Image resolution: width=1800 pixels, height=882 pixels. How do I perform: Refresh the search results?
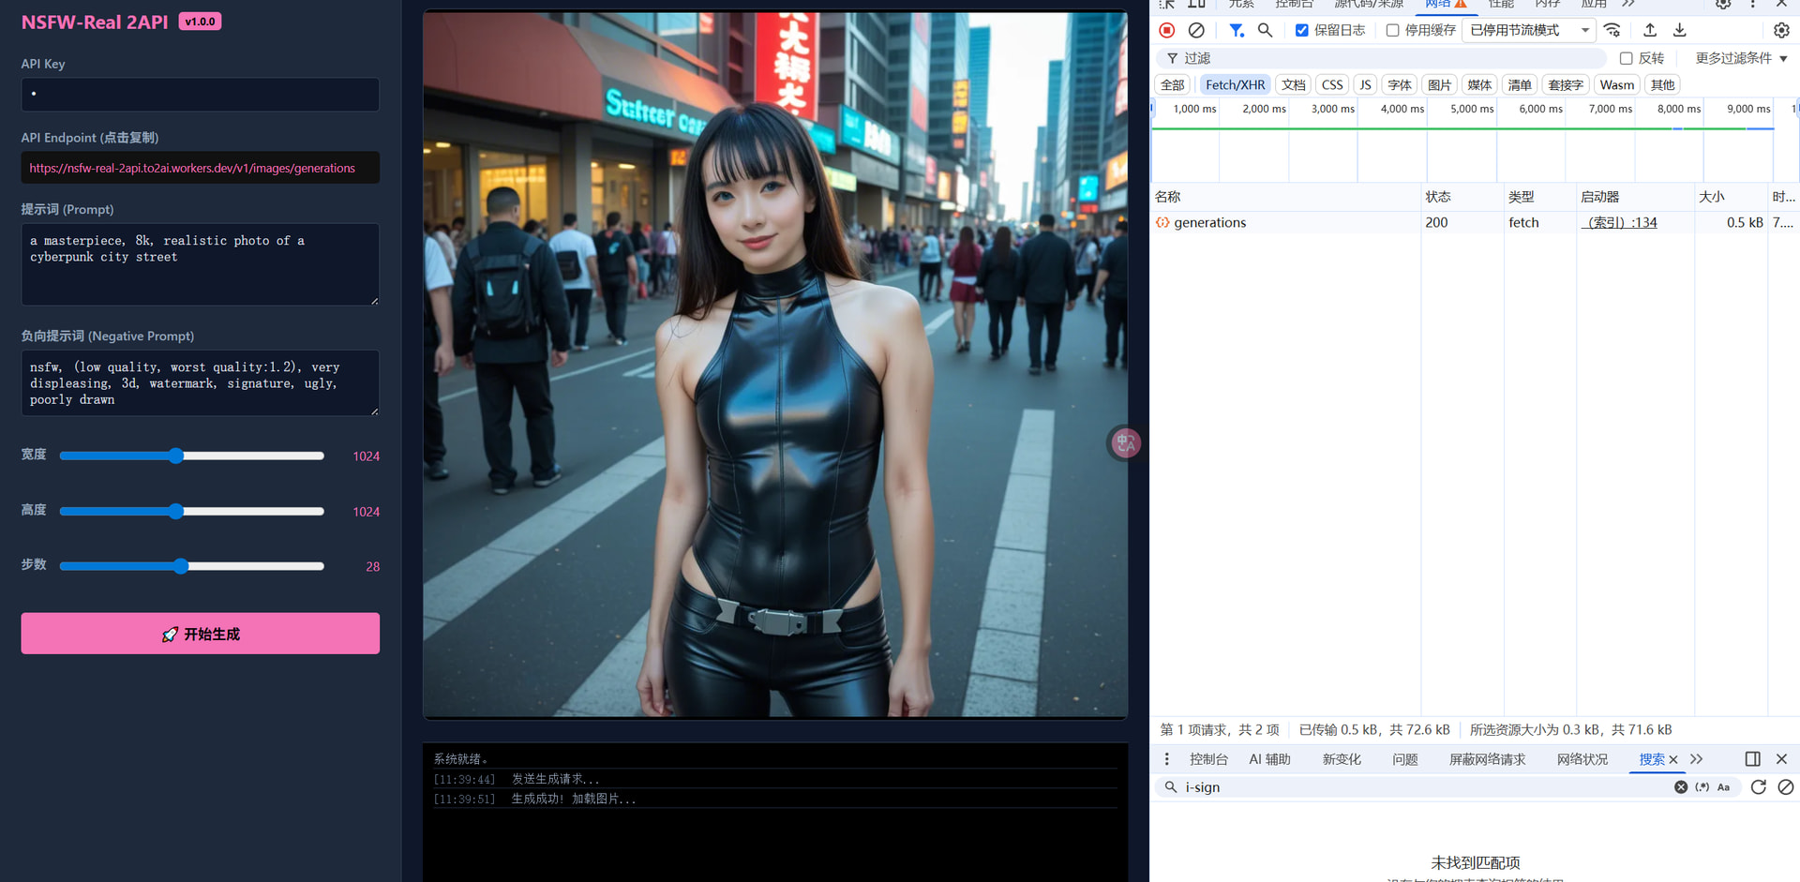1758,787
